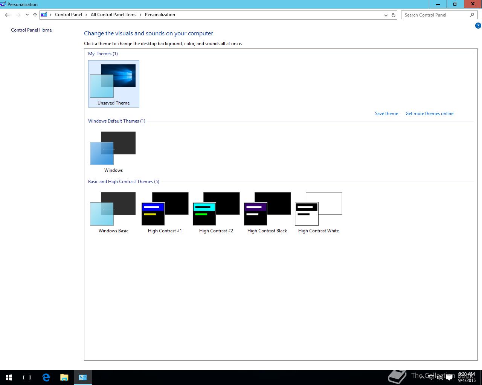The height and width of the screenshot is (385, 482).
Task: Expand chevron before Control Panel breadcrumb
Action: pyautogui.click(x=51, y=15)
